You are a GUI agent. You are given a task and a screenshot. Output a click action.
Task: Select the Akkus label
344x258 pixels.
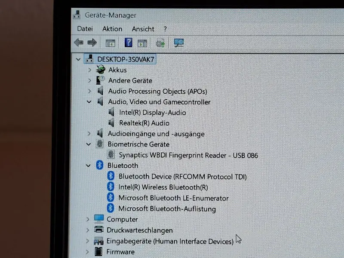[x=117, y=70]
